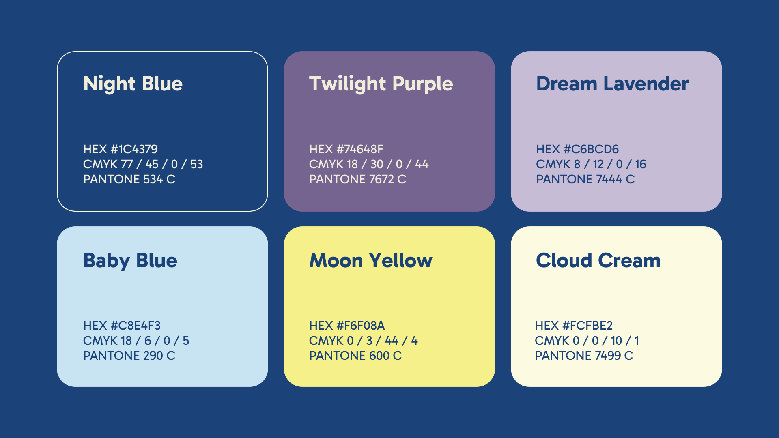
Task: Click the PANTONE 7499 C text
Action: pos(584,356)
